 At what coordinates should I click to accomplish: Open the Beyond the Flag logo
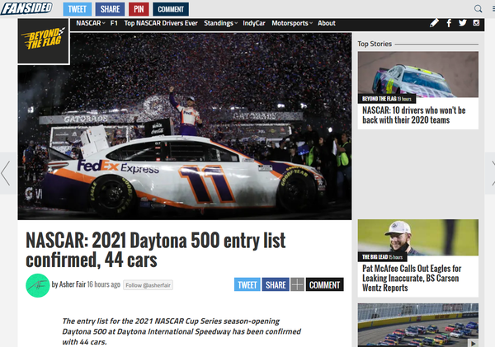[x=44, y=41]
